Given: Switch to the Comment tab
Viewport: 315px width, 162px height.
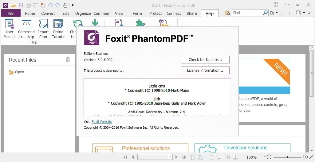Looking at the screenshot, I should tap(101, 14).
